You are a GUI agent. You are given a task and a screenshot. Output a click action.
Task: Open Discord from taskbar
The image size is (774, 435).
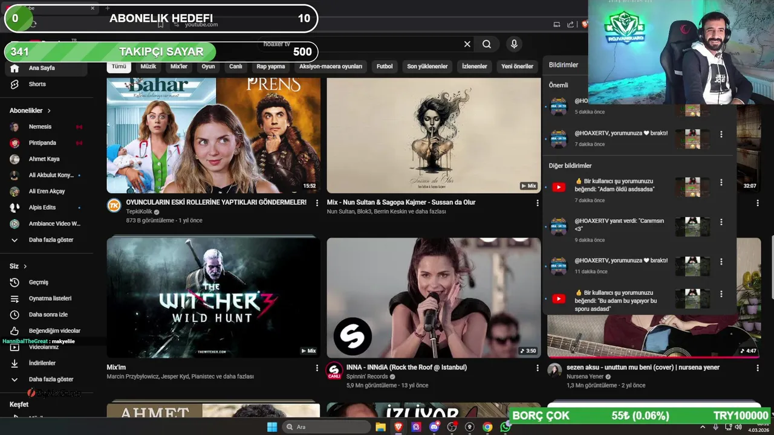tap(434, 427)
